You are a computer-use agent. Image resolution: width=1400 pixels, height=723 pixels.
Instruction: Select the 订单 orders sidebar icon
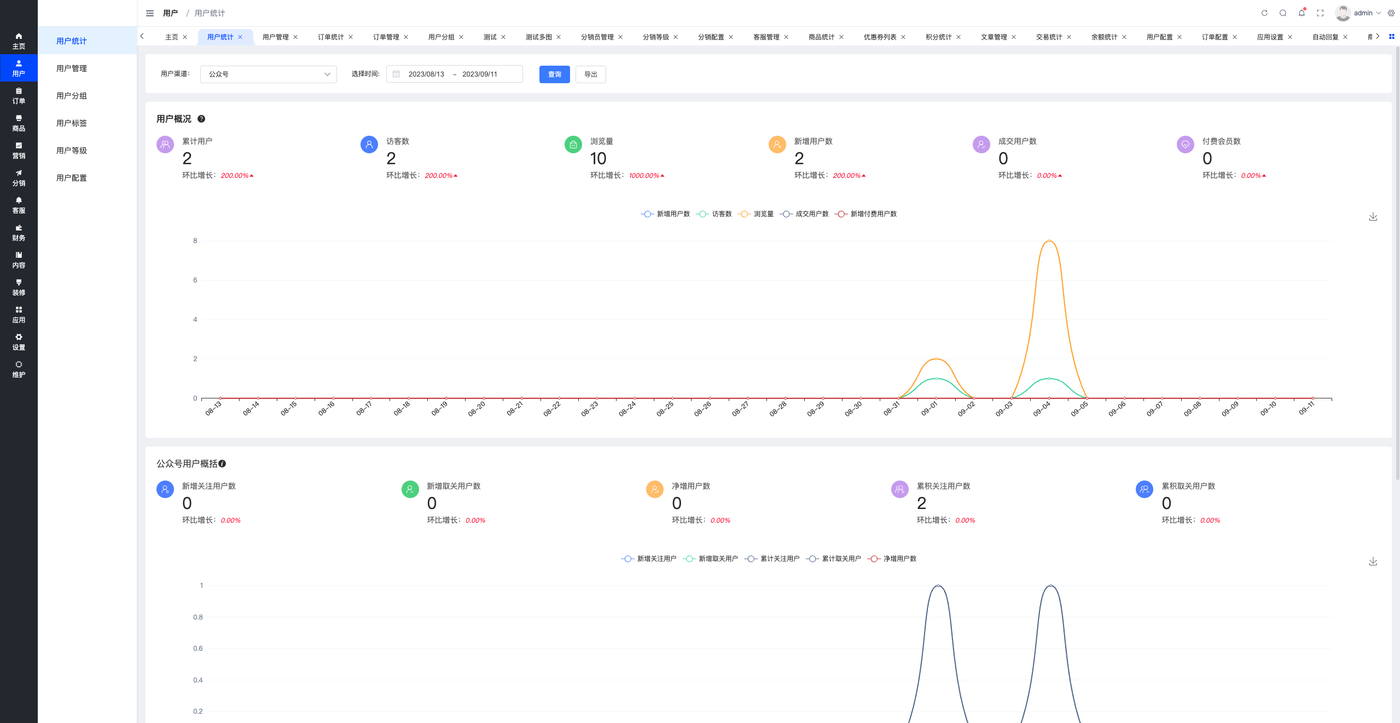coord(19,96)
